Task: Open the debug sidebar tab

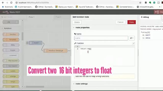Action: point(150,17)
